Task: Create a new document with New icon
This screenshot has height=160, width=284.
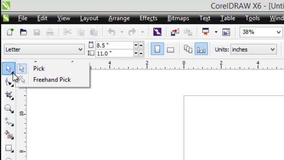Action: coord(10,32)
